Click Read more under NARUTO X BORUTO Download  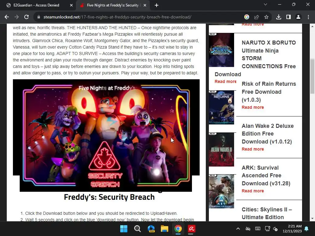(225, 81)
